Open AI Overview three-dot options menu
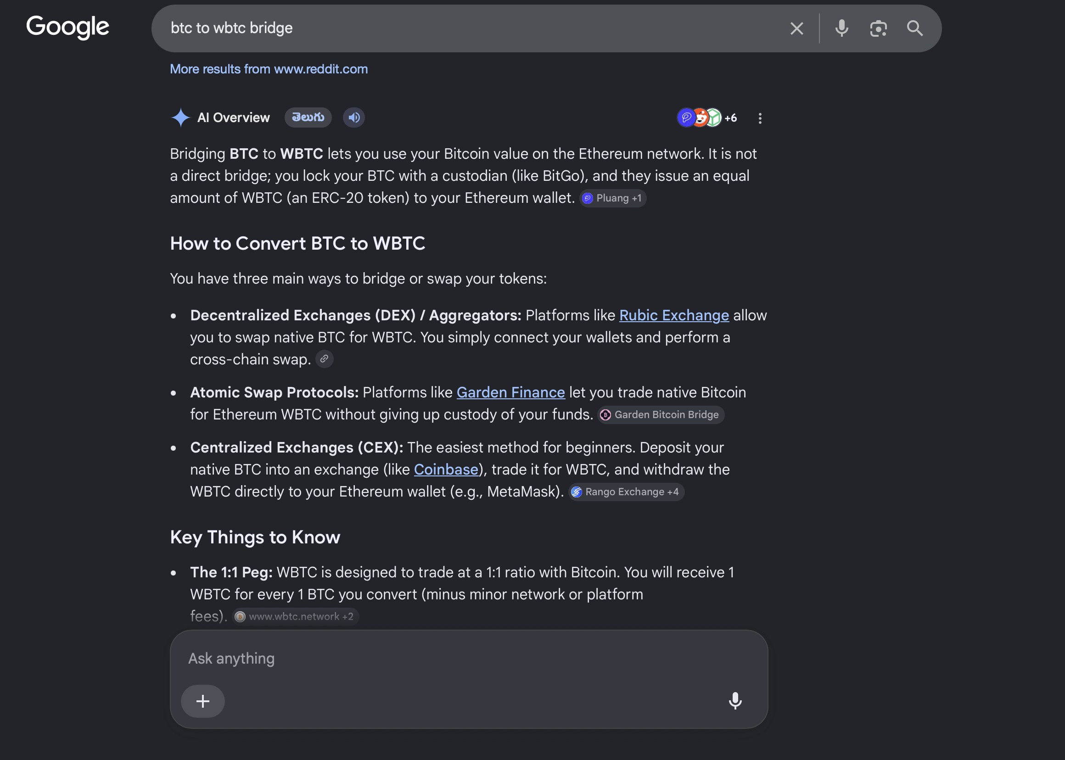 point(760,118)
